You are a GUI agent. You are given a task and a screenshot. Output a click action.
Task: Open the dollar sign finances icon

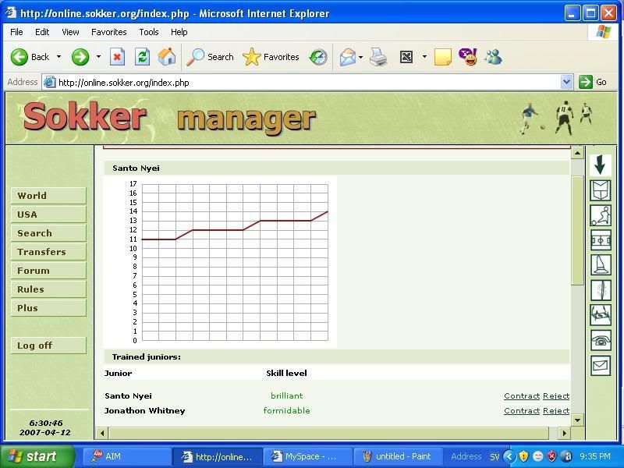click(x=600, y=290)
